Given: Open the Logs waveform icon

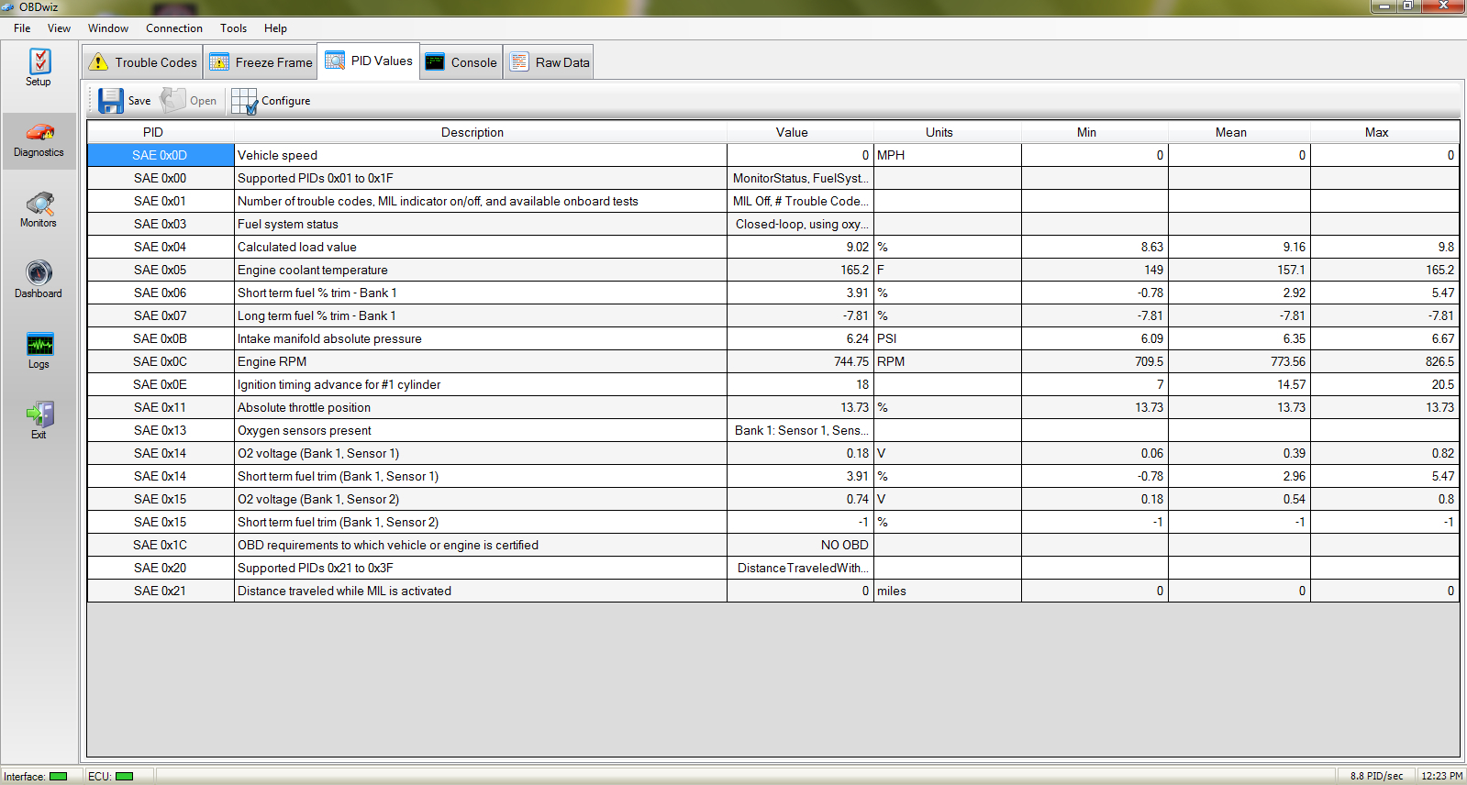Looking at the screenshot, I should tap(39, 344).
